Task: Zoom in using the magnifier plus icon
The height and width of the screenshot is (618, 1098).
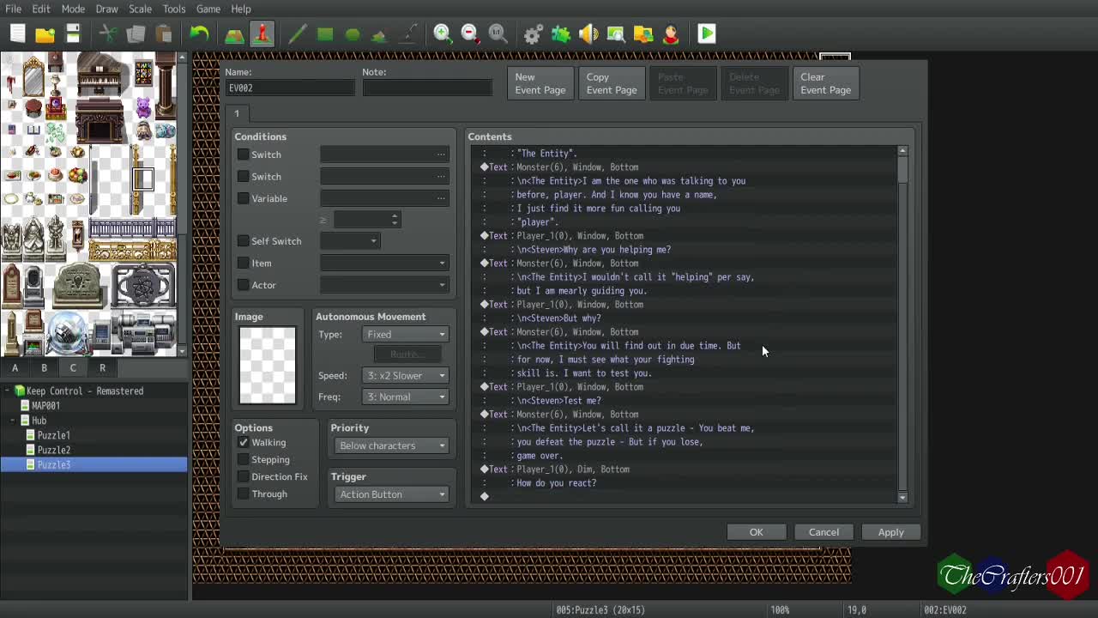Action: 441,33
